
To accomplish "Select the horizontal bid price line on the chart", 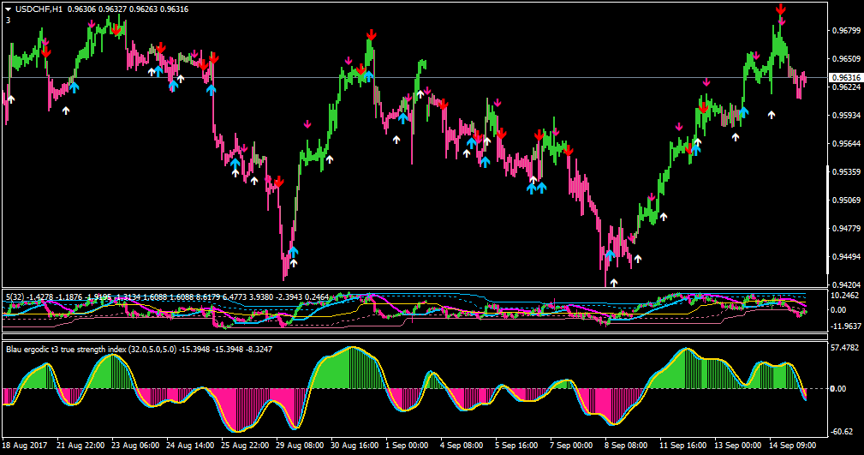I will click(x=414, y=77).
